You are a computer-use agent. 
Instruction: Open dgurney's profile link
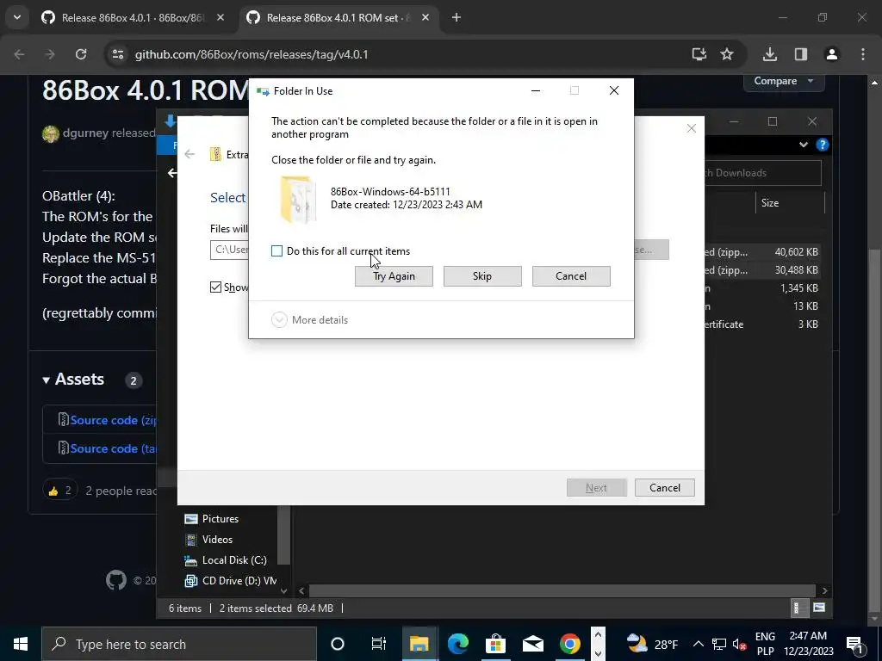pyautogui.click(x=85, y=133)
